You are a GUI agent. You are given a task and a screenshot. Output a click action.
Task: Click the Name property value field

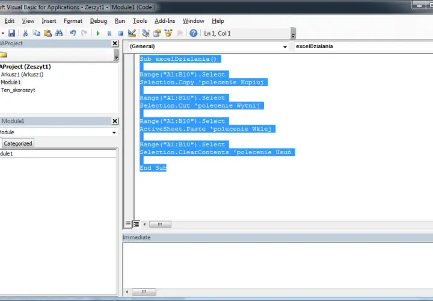click(x=58, y=154)
